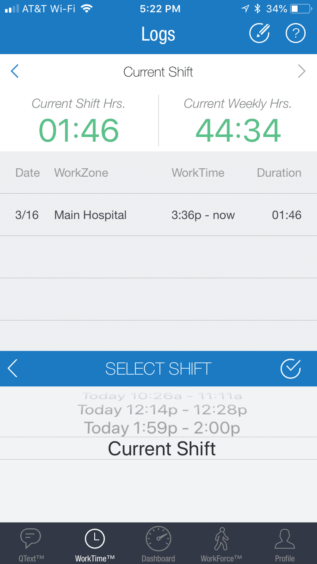Open help with the question mark icon
This screenshot has width=317, height=564.
[295, 33]
